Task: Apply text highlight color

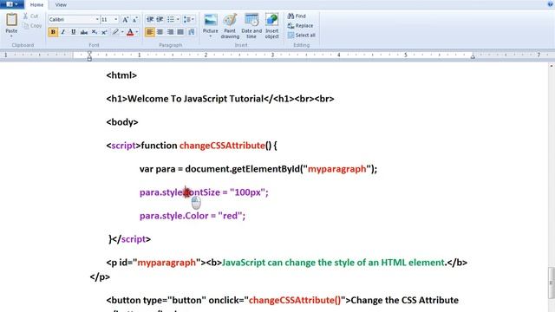Action: click(115, 32)
